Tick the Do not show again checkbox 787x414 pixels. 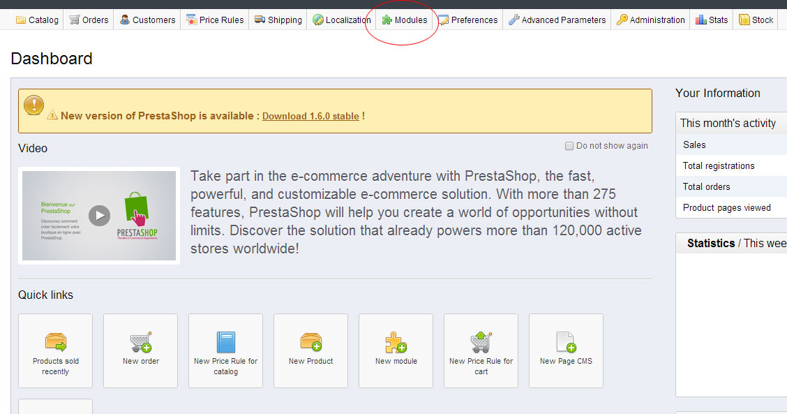569,147
